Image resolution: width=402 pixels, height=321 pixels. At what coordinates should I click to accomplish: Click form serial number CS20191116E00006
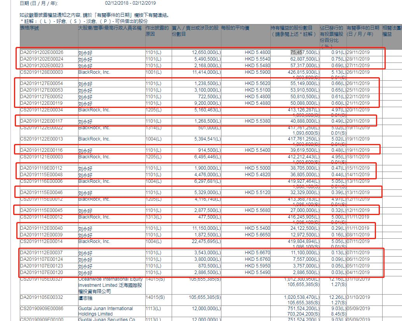41,181
